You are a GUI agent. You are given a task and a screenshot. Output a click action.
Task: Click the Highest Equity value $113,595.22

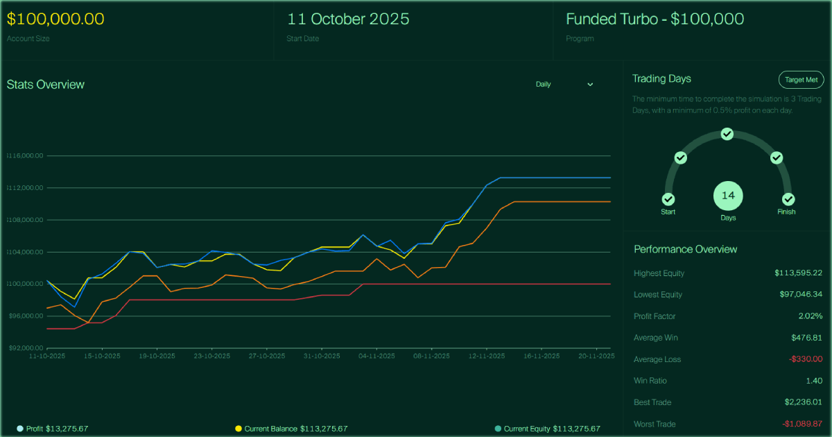point(799,273)
